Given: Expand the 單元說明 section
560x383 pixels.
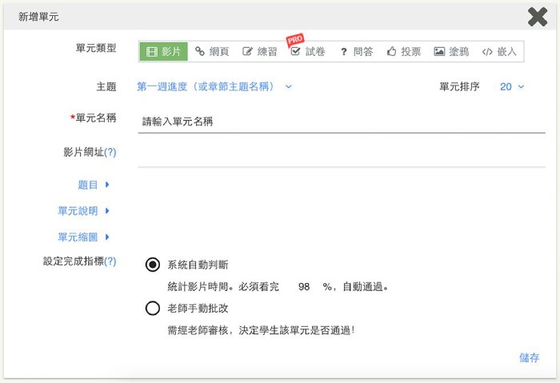Looking at the screenshot, I should tap(83, 211).
